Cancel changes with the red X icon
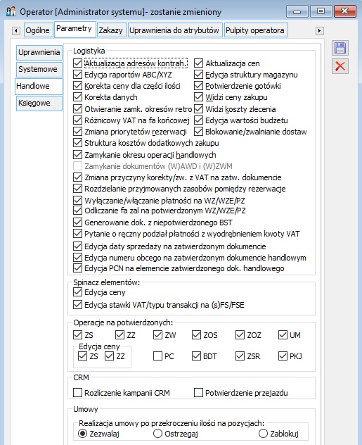This screenshot has height=445, width=362. [340, 66]
